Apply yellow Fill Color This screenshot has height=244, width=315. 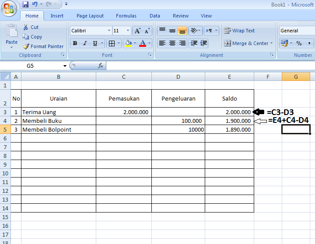tap(128, 43)
